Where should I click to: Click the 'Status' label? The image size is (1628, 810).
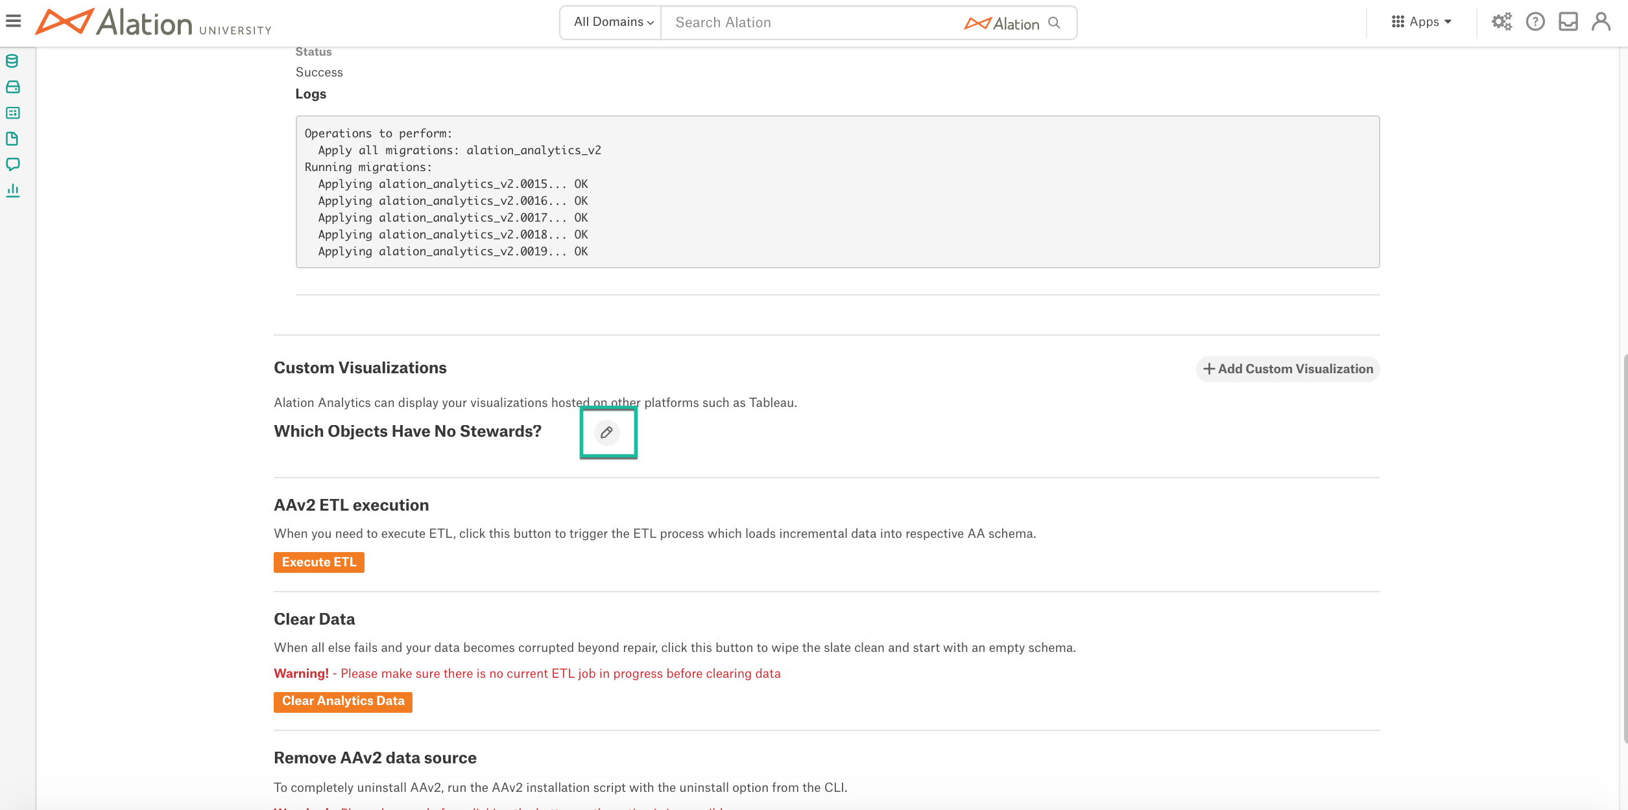(313, 52)
